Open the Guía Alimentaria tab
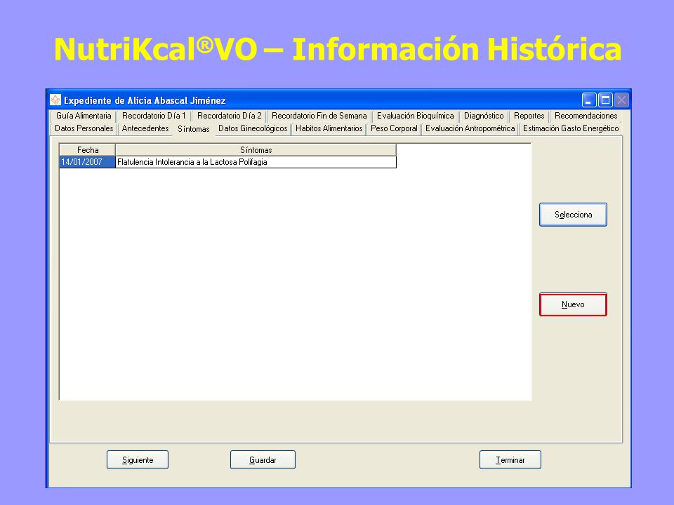Viewport: 674px width, 505px height. pyautogui.click(x=84, y=116)
